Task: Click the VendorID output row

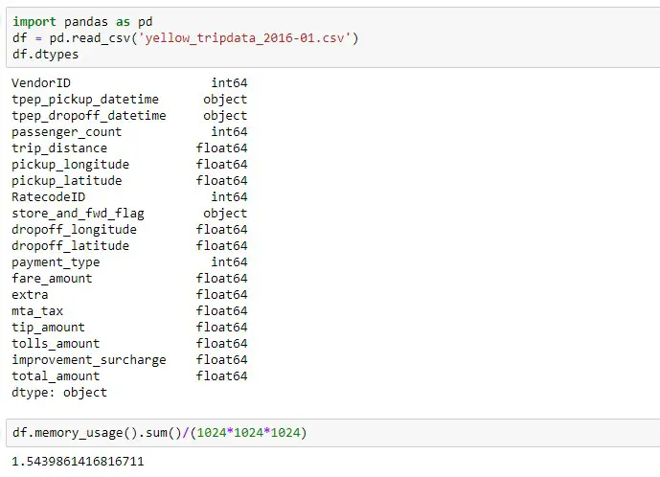Action: tap(129, 83)
